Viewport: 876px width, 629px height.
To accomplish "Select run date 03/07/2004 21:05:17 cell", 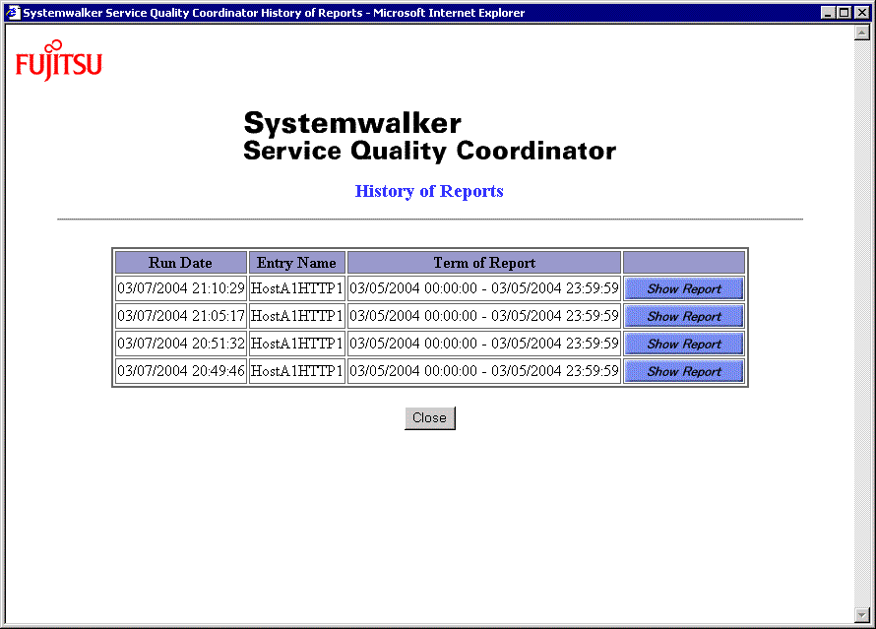I will point(180,316).
